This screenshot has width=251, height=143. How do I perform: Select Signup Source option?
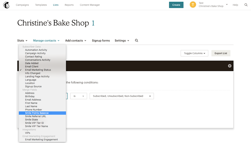point(42,86)
